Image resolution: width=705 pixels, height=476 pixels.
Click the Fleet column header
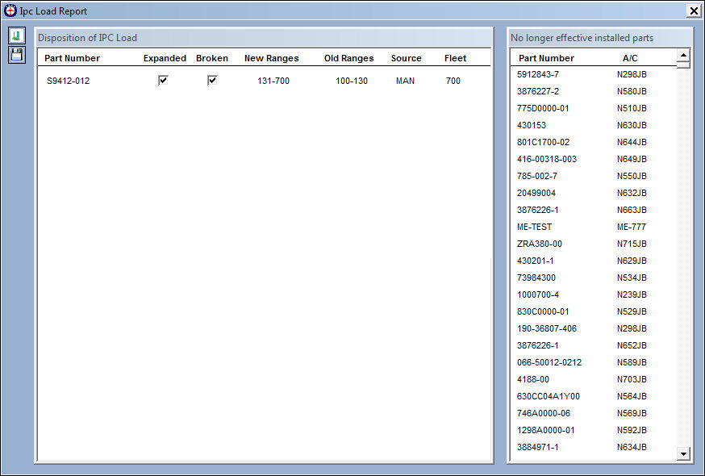[x=455, y=58]
